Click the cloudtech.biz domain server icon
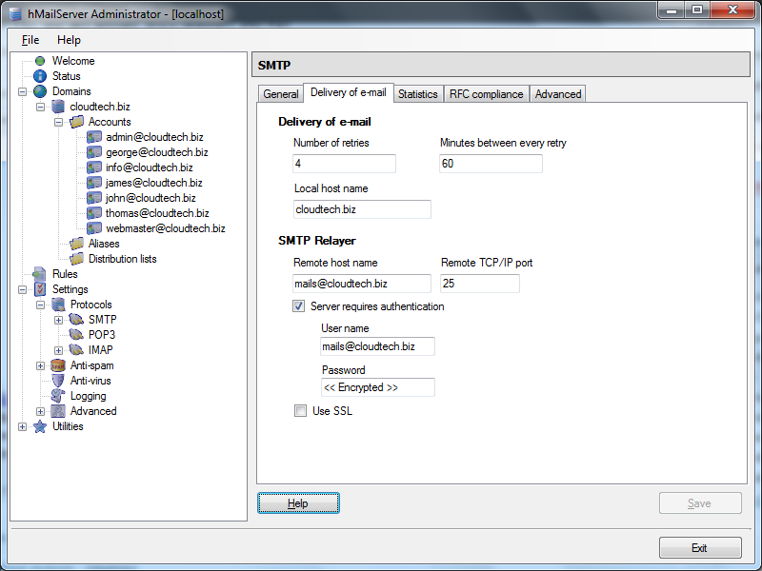This screenshot has height=571, width=762. [x=58, y=107]
